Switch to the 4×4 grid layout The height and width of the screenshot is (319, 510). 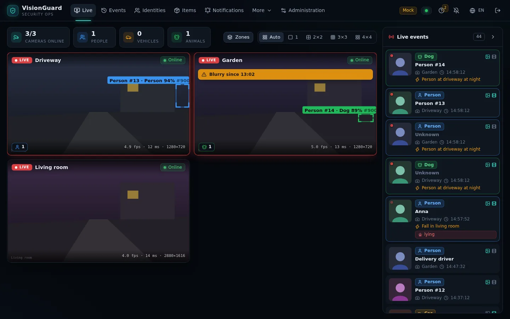pos(364,37)
